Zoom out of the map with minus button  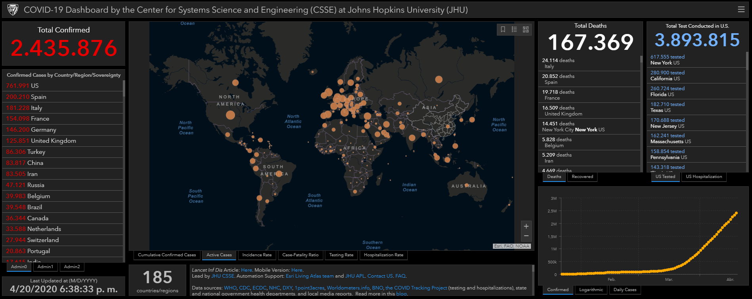[x=526, y=236]
